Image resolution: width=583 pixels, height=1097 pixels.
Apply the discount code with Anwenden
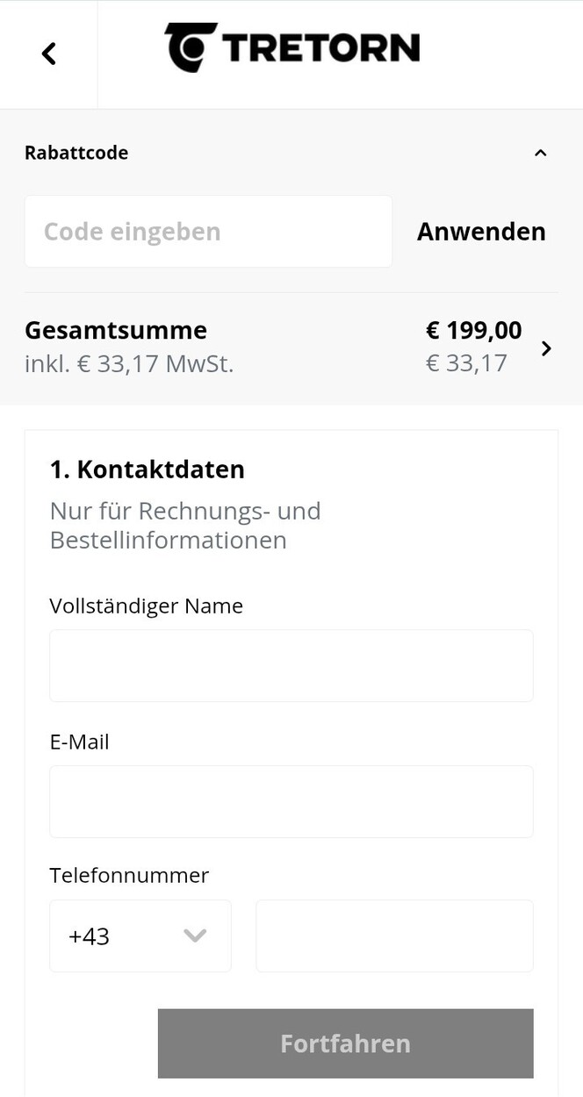point(481,232)
